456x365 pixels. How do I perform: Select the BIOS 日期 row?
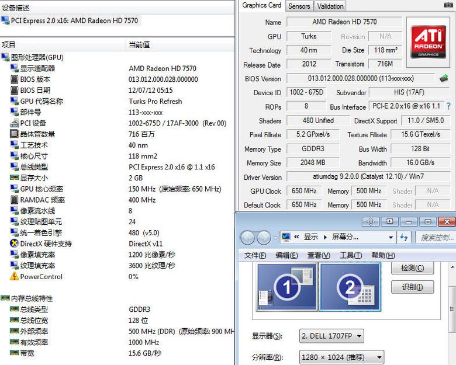117,90
